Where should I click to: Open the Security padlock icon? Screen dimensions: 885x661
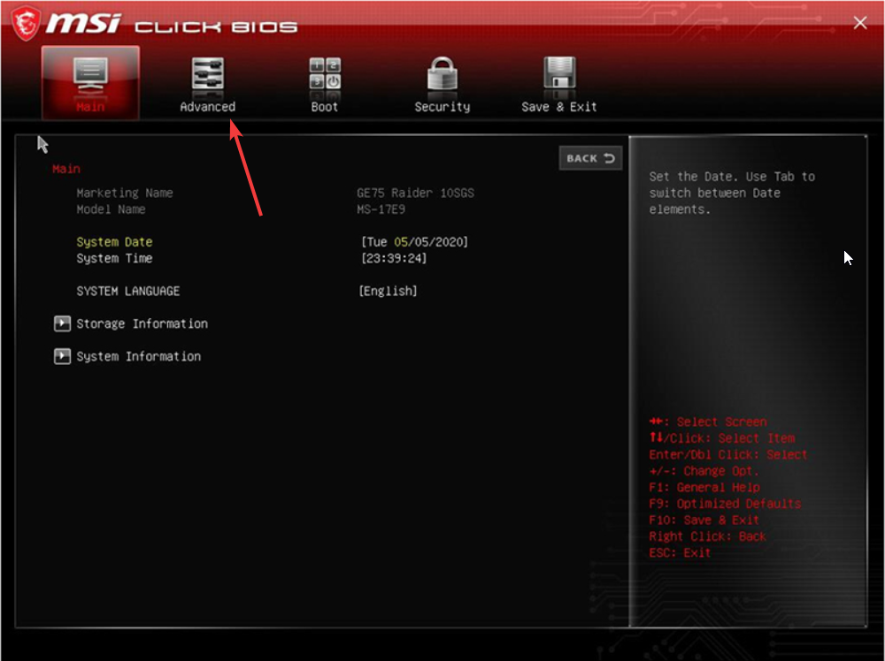point(442,73)
